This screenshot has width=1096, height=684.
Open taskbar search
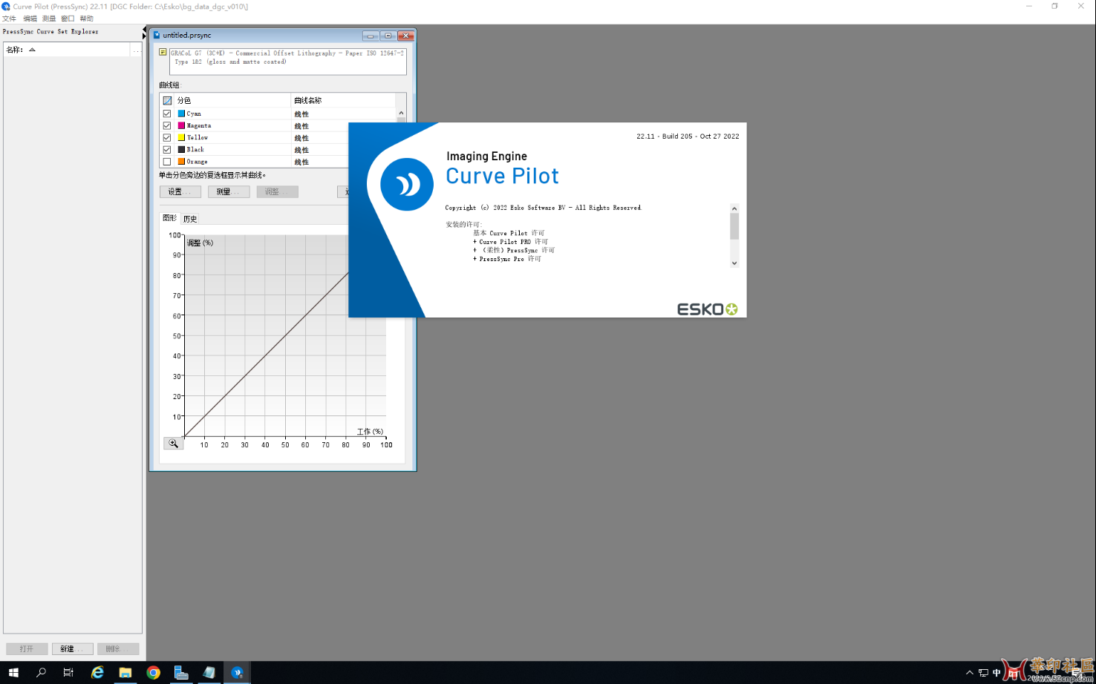pyautogui.click(x=41, y=672)
